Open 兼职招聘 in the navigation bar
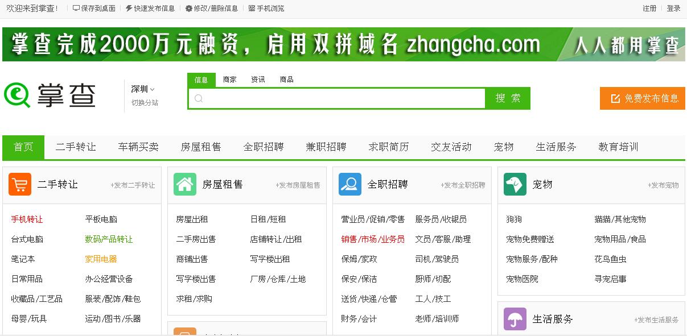Screen dimensions: 687x336 [x=326, y=147]
